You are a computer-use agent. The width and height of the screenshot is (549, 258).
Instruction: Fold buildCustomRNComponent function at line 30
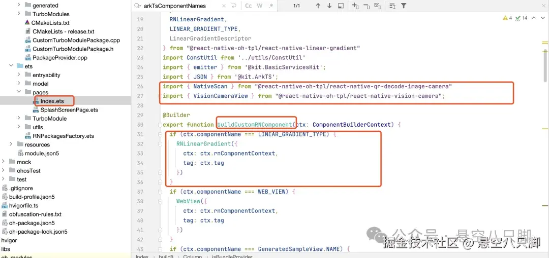(160, 125)
